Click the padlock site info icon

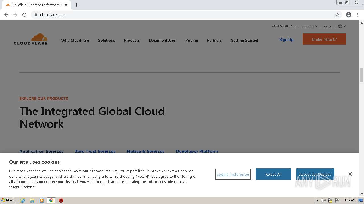36,15
